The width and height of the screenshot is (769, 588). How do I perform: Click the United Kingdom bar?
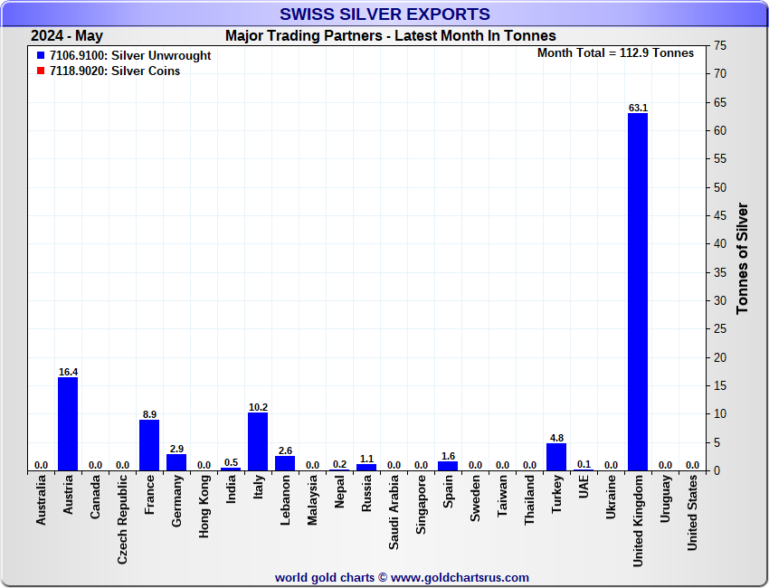638,291
